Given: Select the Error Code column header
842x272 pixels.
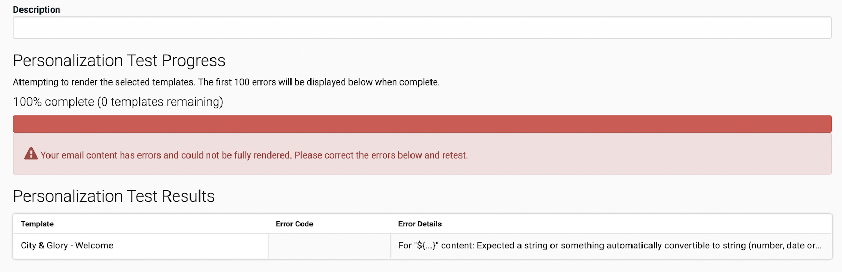Looking at the screenshot, I should (x=294, y=224).
